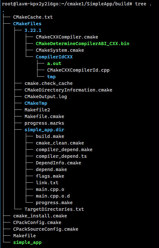This screenshot has width=159, height=248.
Task: Select the tmp directory entry
Action: (51, 77)
